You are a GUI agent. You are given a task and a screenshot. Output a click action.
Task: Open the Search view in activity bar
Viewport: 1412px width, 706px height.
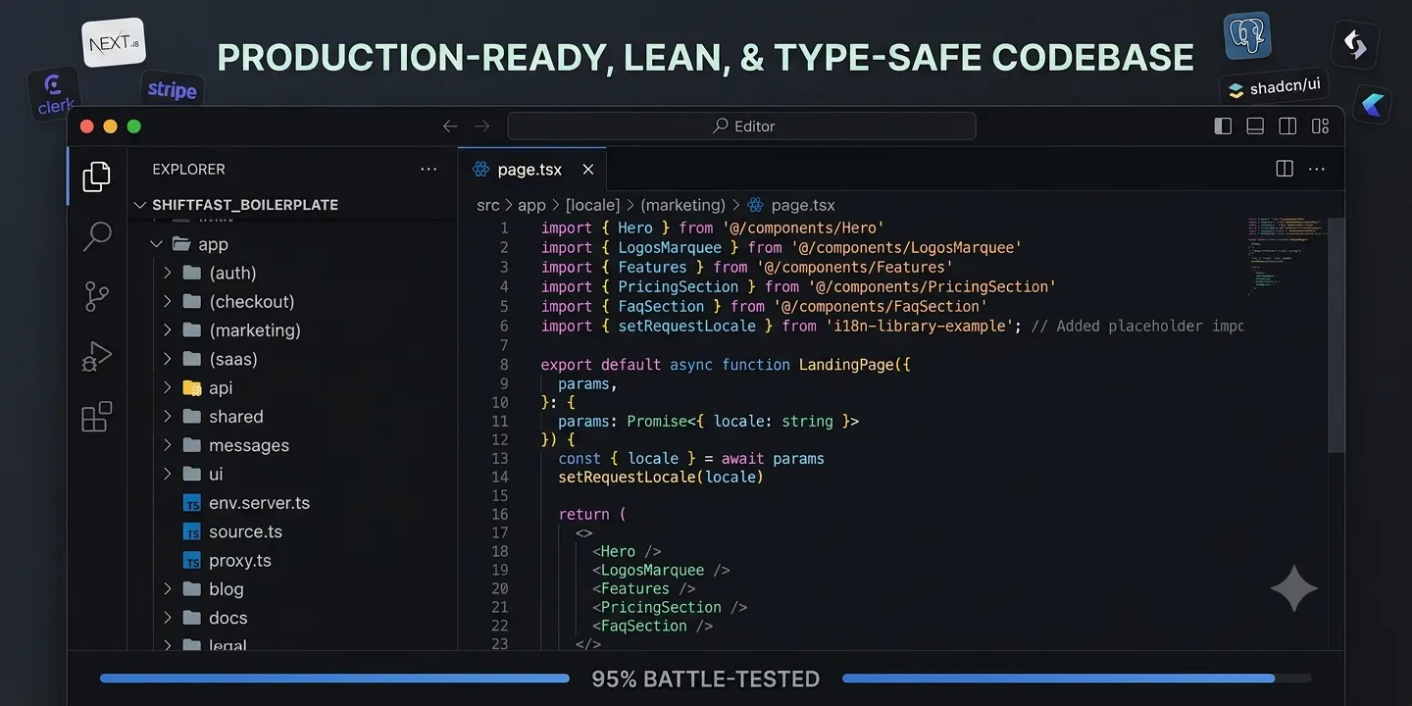96,236
